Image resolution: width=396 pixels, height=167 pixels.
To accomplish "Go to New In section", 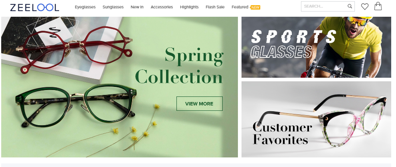I will click(x=137, y=7).
